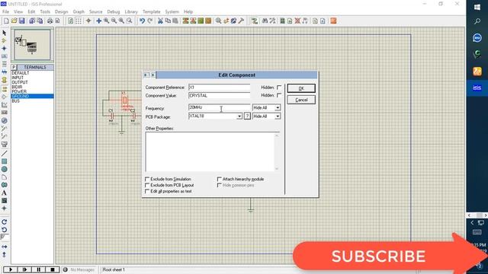Click the Undo arrow icon

click(x=143, y=21)
